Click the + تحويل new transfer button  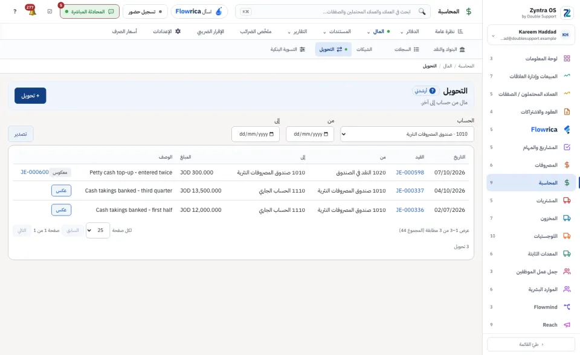pos(30,95)
